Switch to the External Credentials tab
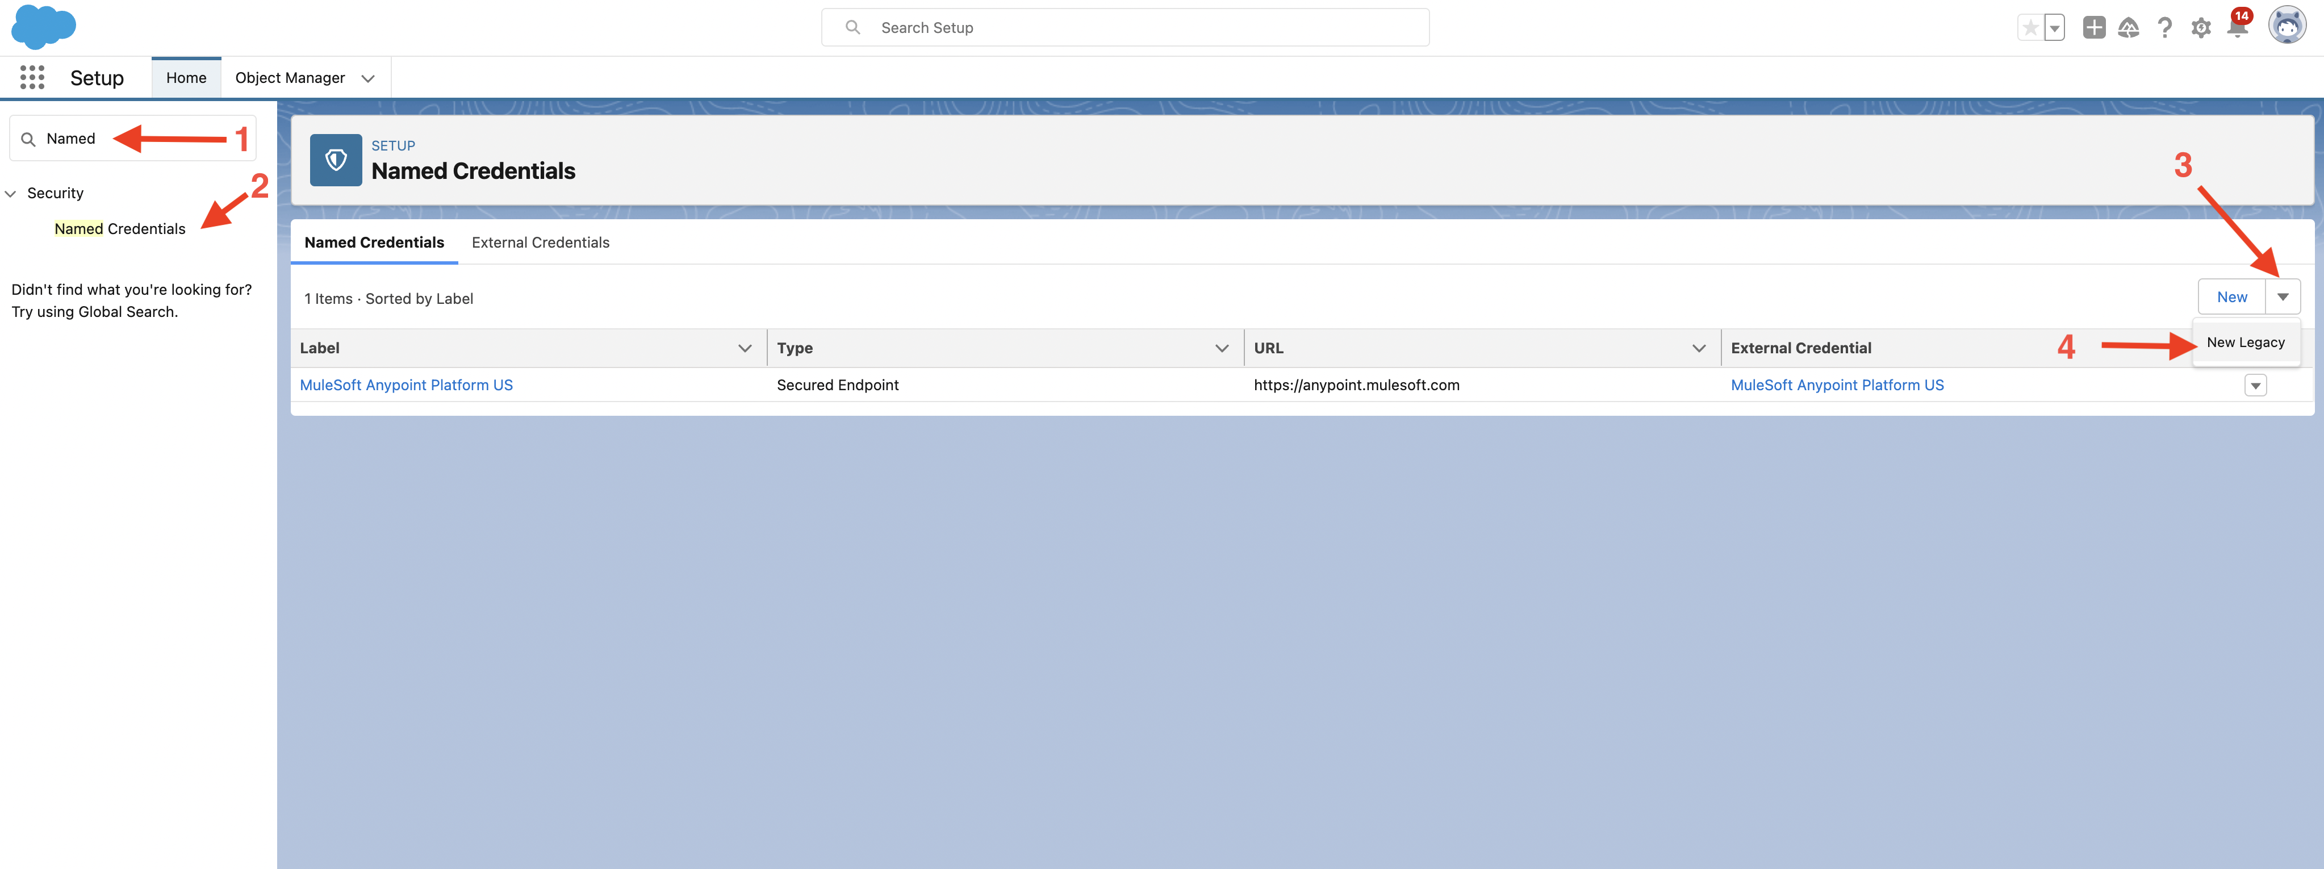Image resolution: width=2324 pixels, height=869 pixels. pos(540,242)
